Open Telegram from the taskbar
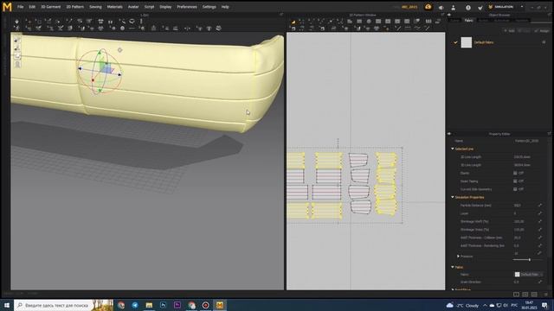Image resolution: width=554 pixels, height=311 pixels. click(x=135, y=305)
